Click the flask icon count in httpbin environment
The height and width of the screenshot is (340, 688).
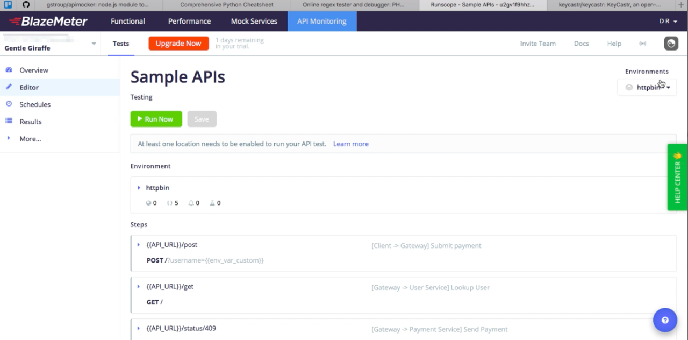click(x=215, y=203)
